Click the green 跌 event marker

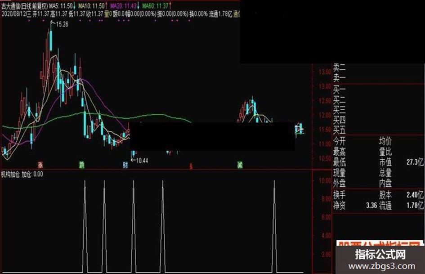[x=82, y=164]
